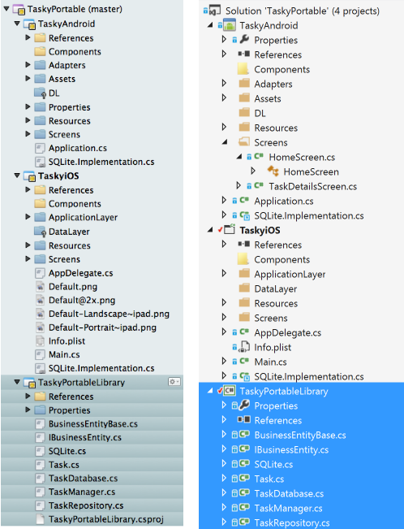404x529 pixels.
Task: Expand TaskDetailsScreen.cs node
Action: (x=239, y=186)
